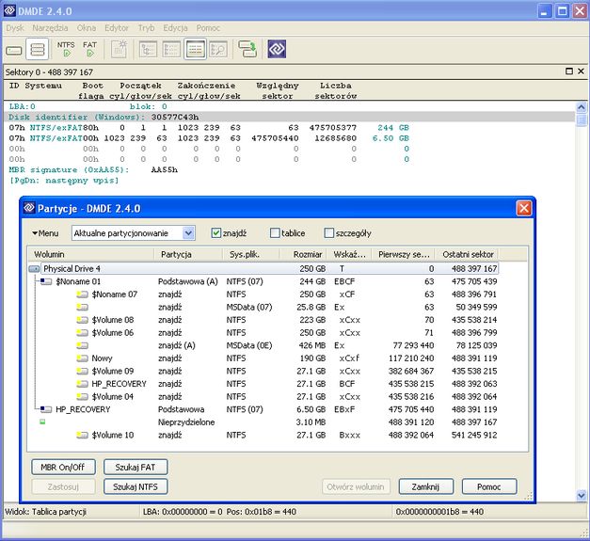Select the MSData (0E) 426 MB row
Viewport: 590px width, 541px height.
coord(263,345)
